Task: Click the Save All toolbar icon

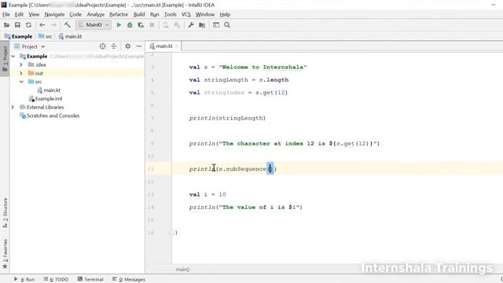Action: click(x=17, y=25)
